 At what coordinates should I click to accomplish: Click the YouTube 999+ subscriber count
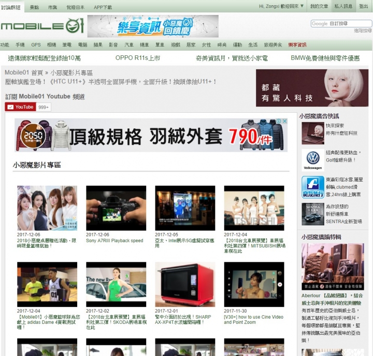(x=44, y=107)
